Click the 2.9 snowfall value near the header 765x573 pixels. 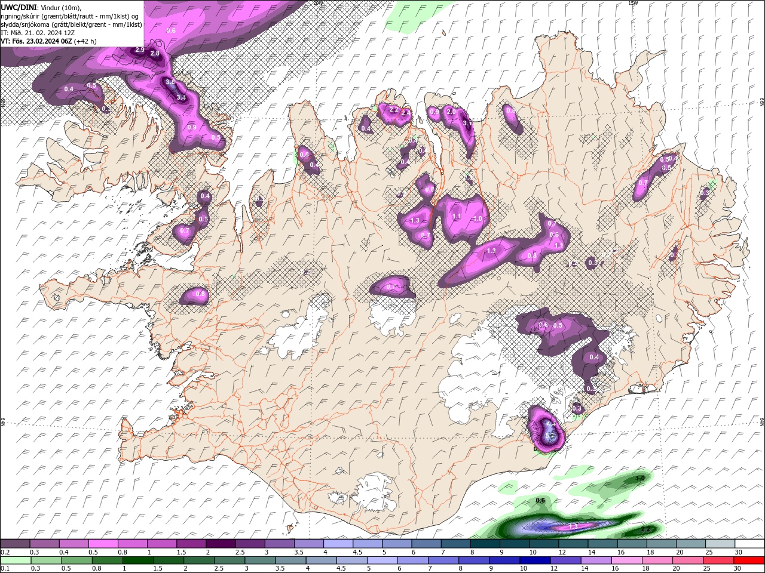(x=140, y=50)
